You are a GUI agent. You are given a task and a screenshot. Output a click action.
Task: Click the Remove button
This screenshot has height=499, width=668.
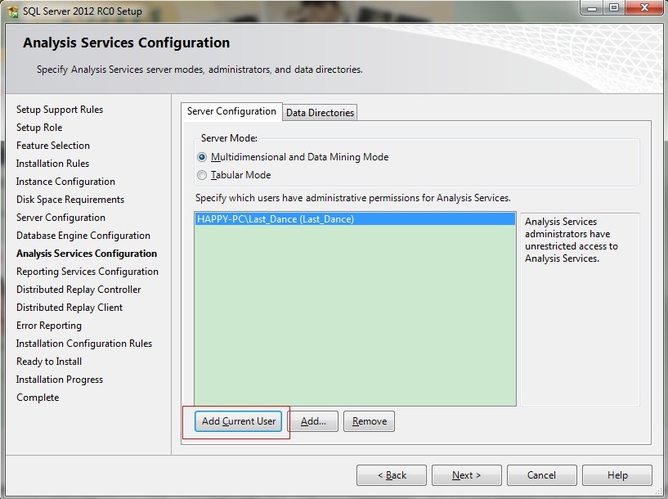369,421
